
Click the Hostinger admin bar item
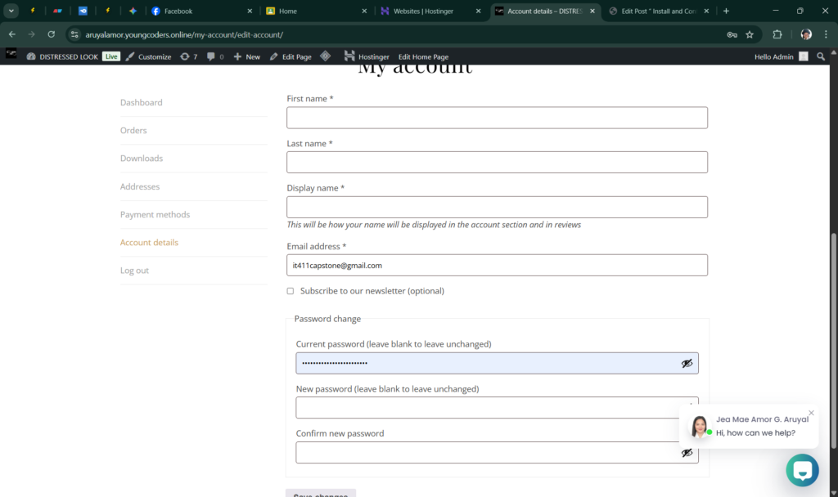pyautogui.click(x=367, y=56)
